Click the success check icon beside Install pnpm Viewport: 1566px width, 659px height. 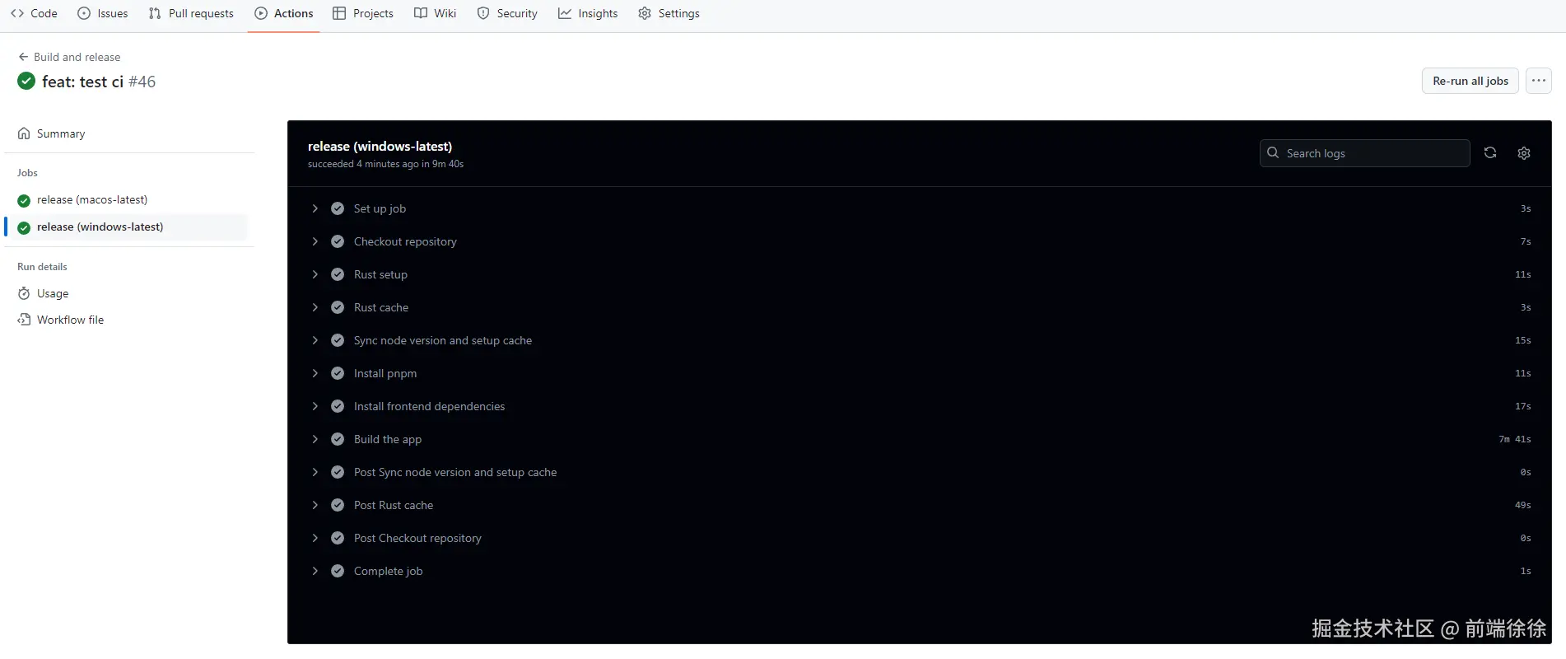tap(338, 373)
